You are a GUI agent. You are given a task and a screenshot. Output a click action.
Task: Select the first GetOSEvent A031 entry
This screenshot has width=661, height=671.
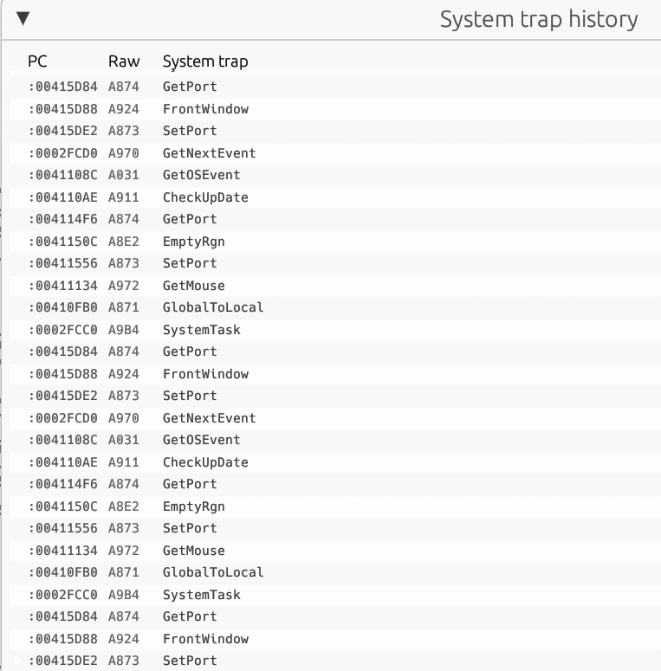[x=334, y=175]
